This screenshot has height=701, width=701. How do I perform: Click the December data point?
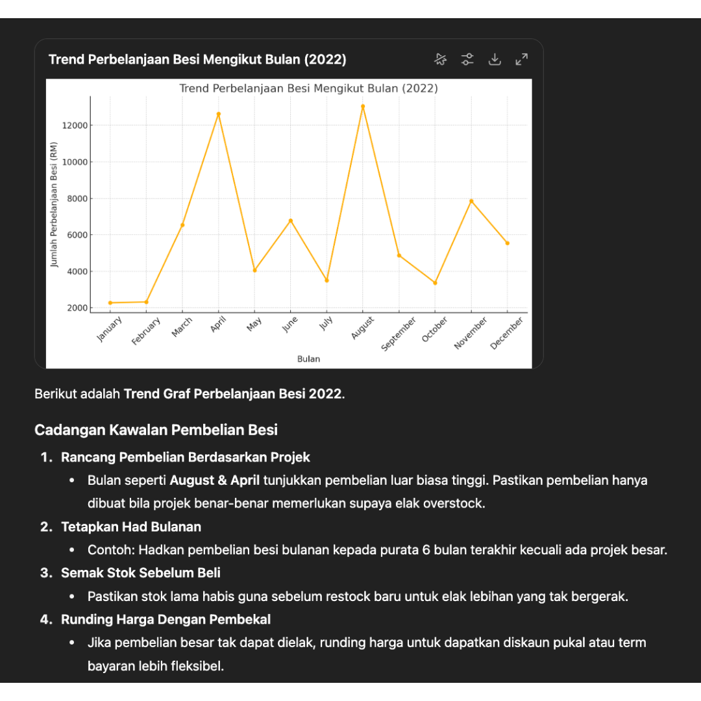tap(508, 243)
